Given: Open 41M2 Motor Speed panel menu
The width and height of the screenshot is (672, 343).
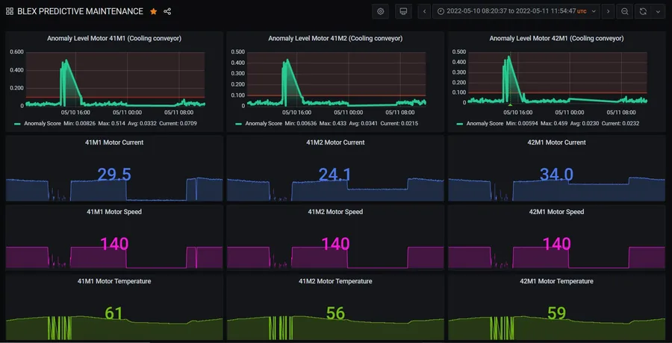Looking at the screenshot, I should [335, 212].
